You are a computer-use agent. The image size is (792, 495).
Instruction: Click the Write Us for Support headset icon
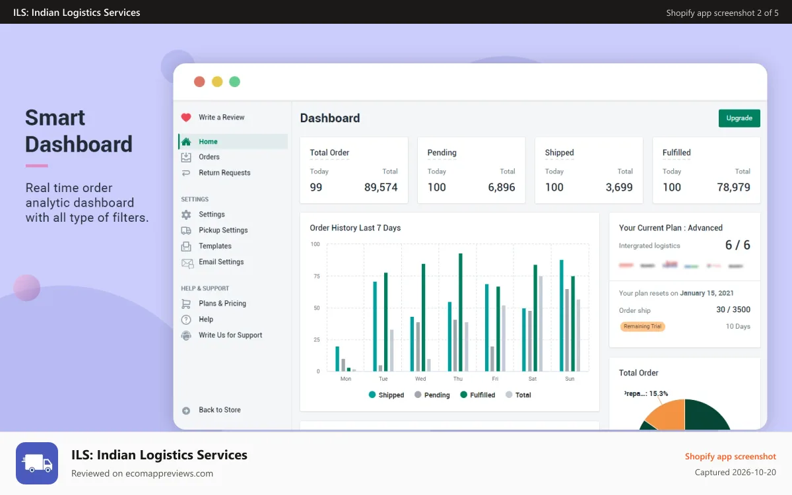tap(186, 335)
